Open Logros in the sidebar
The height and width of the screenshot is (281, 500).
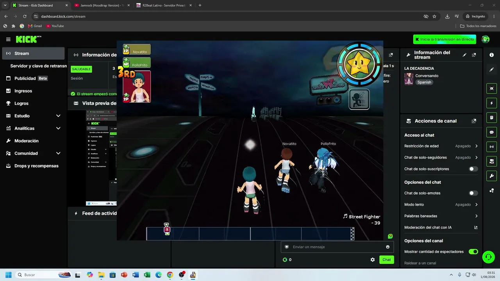point(33,103)
